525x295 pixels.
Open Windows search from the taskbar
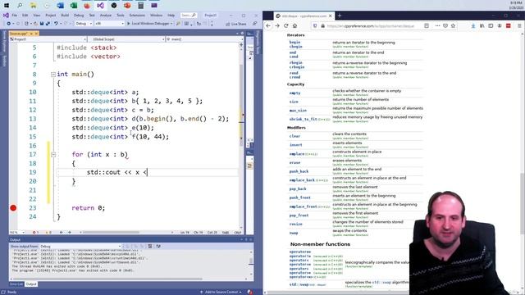click(20, 6)
